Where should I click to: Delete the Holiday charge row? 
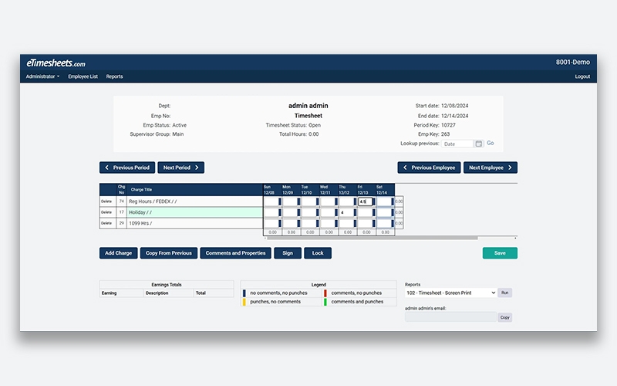point(106,212)
